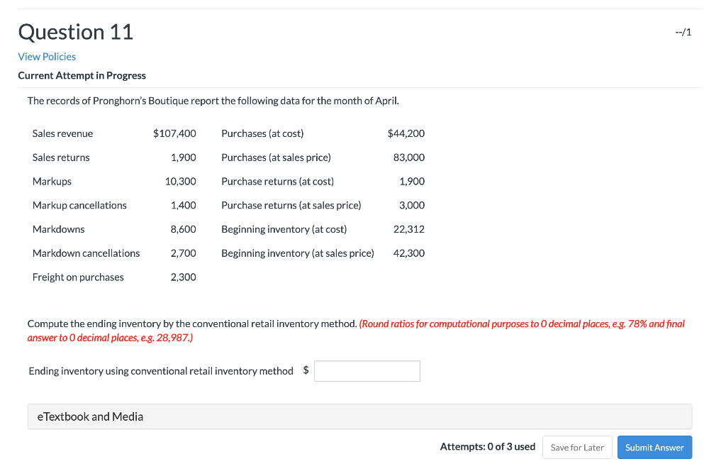Click the red rounding instructions text
The height and width of the screenshot is (464, 726).
point(522,324)
